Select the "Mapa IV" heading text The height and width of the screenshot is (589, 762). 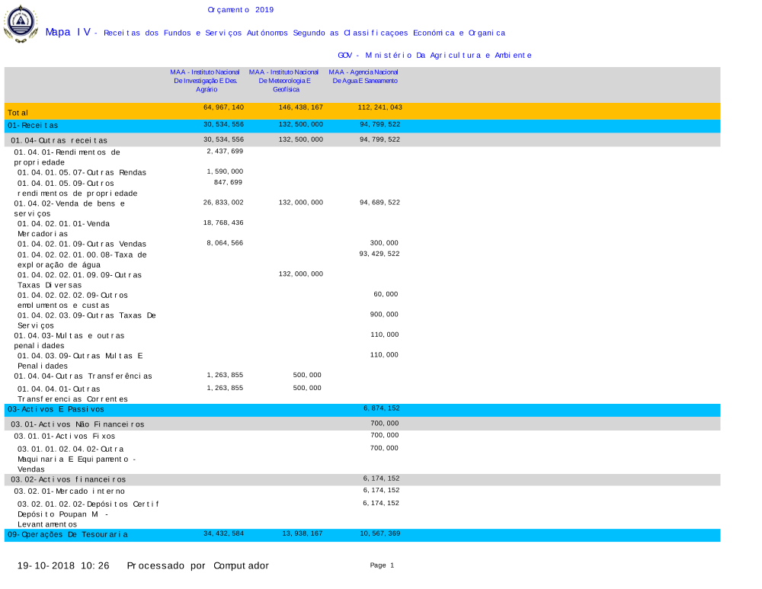click(x=68, y=32)
